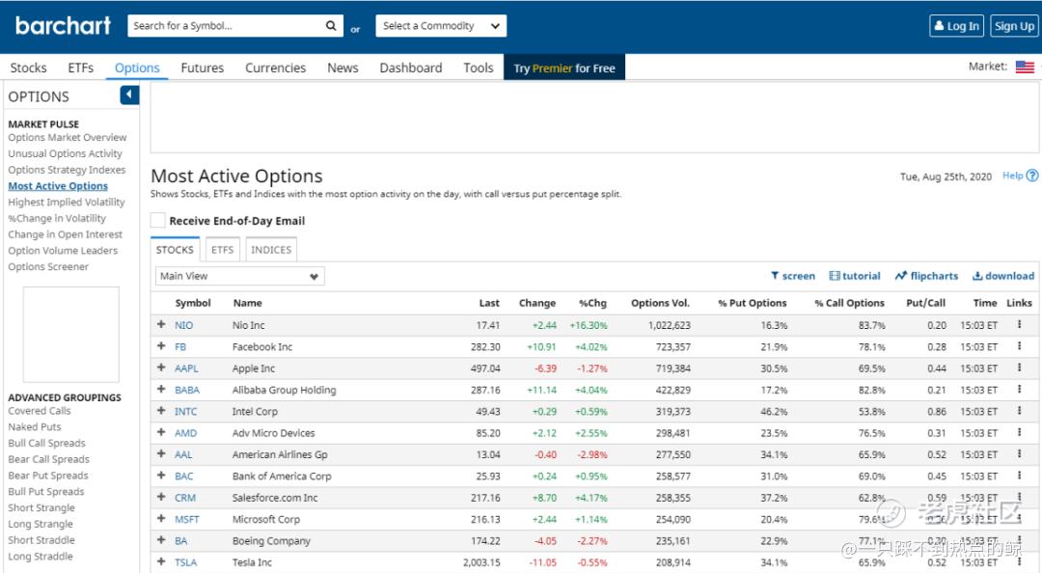Open the Currencies menu
This screenshot has height=573, width=1042.
coord(275,68)
